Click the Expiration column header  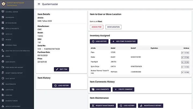(x=154, y=48)
